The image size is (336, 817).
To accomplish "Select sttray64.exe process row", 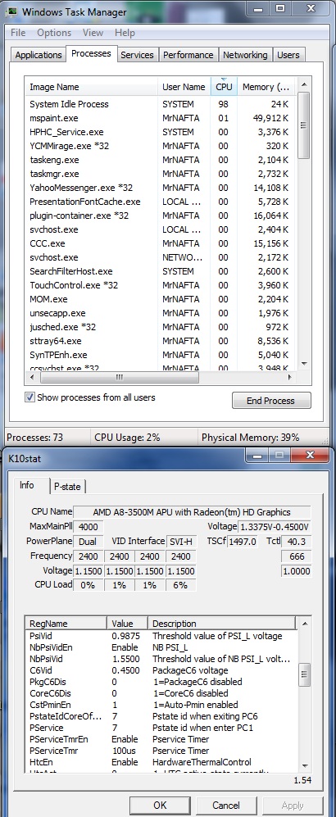I will point(161,341).
